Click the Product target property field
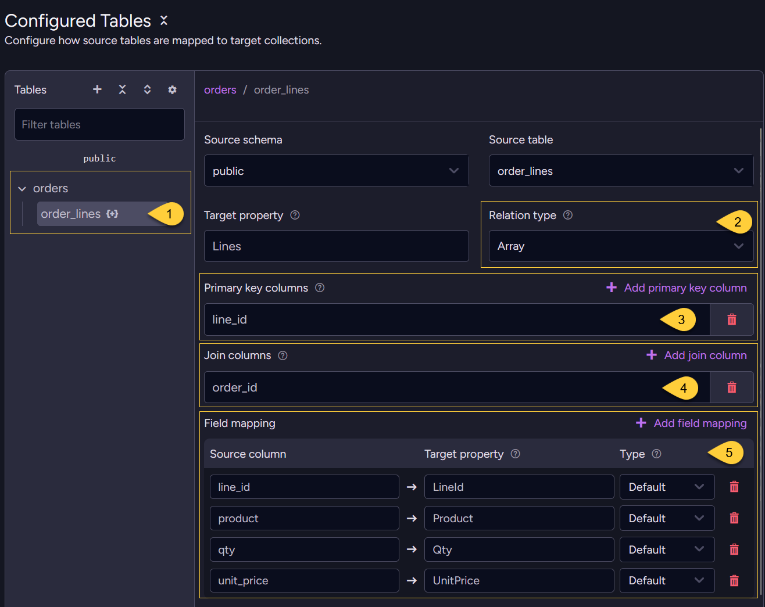 [x=519, y=518]
